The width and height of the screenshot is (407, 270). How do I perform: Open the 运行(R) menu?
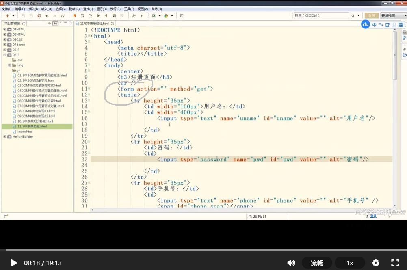102,9
